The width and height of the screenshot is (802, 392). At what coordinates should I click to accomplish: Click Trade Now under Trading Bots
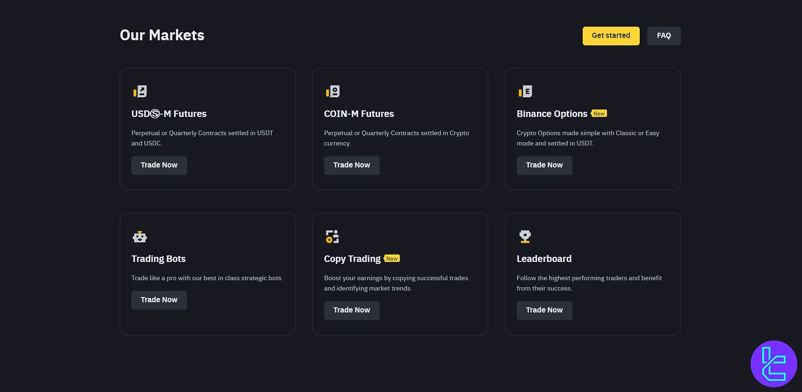pyautogui.click(x=159, y=300)
